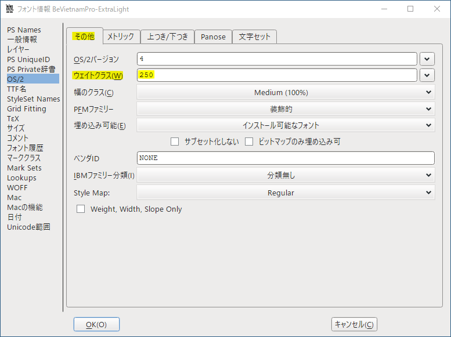
Task: Enable Weight, Width, Slope Only checkbox
Action: point(81,209)
